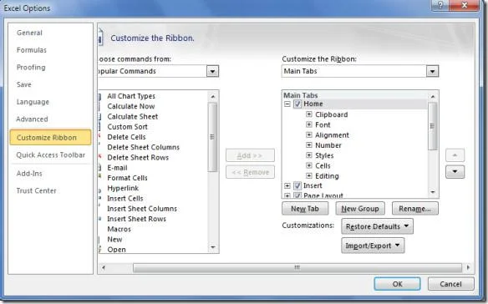The image size is (488, 304).
Task: Move selected tab down with arrow
Action: tap(455, 172)
